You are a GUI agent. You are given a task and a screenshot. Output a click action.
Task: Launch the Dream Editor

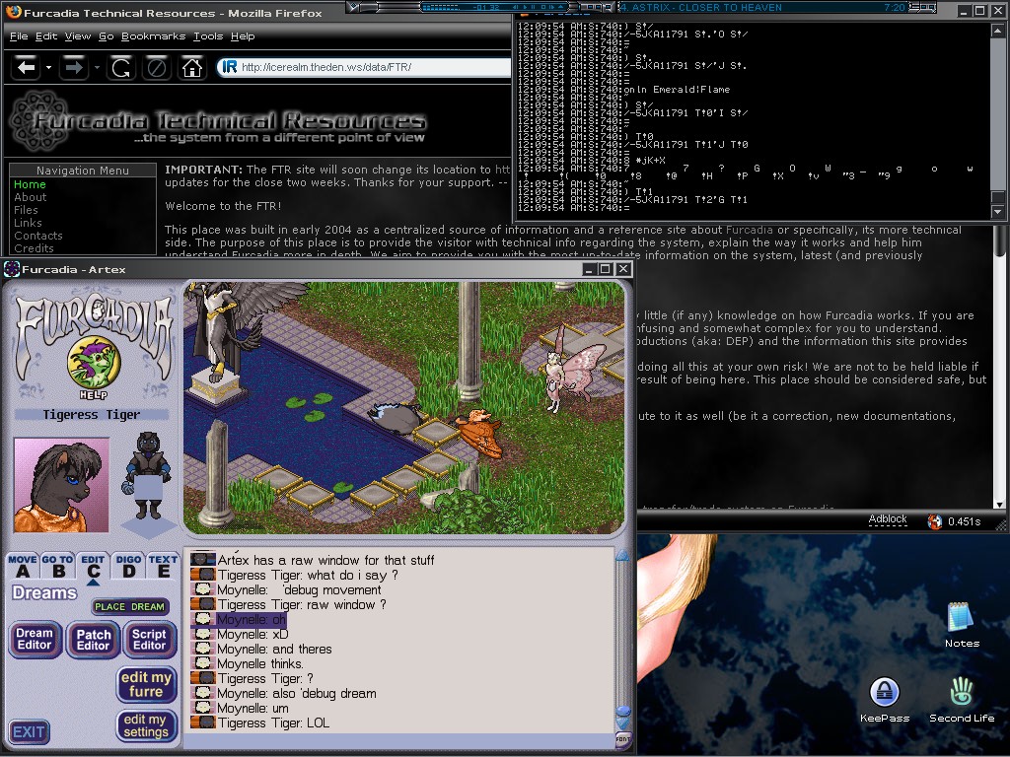tap(35, 639)
